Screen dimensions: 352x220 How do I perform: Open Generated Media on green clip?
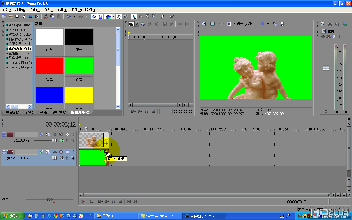[x=106, y=152]
